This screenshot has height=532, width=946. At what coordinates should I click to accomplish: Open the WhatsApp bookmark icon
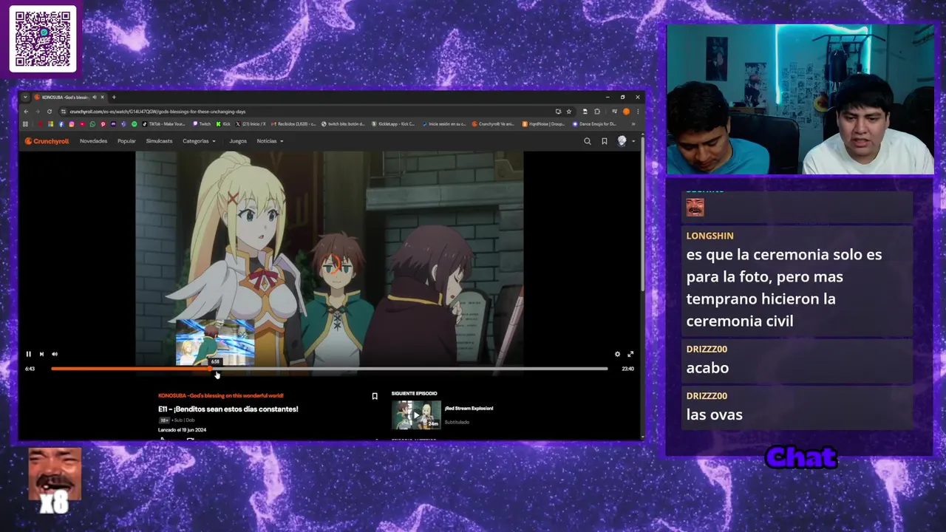pos(92,124)
